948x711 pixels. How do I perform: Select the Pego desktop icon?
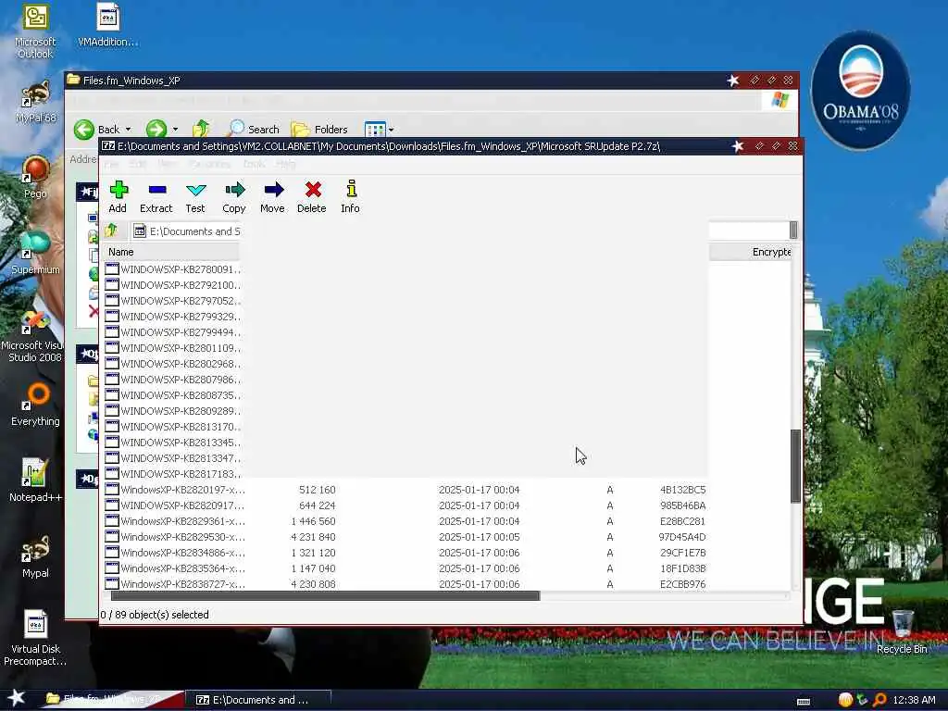pyautogui.click(x=35, y=177)
